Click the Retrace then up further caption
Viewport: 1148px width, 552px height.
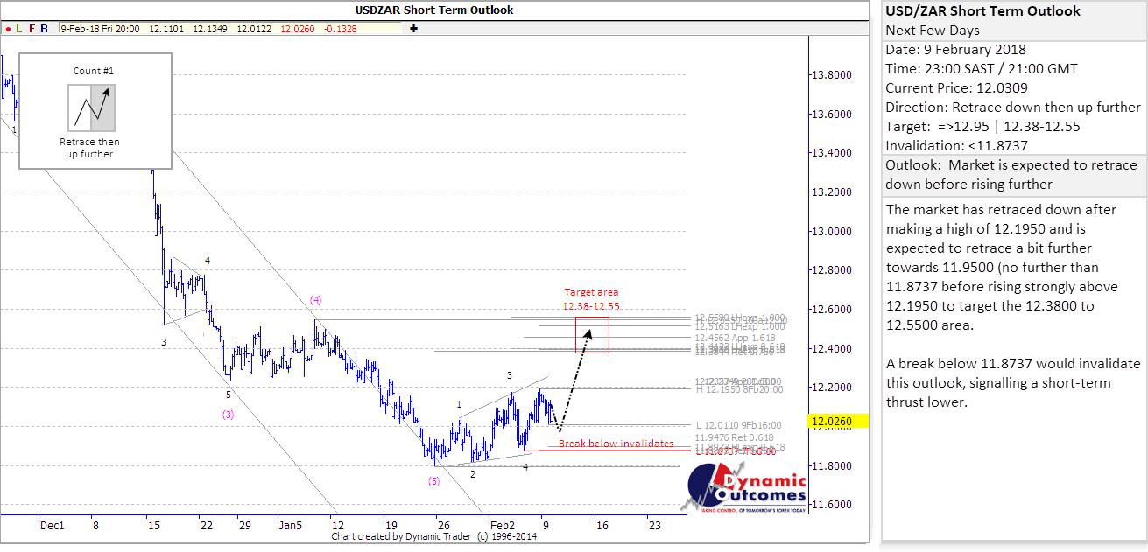[90, 148]
